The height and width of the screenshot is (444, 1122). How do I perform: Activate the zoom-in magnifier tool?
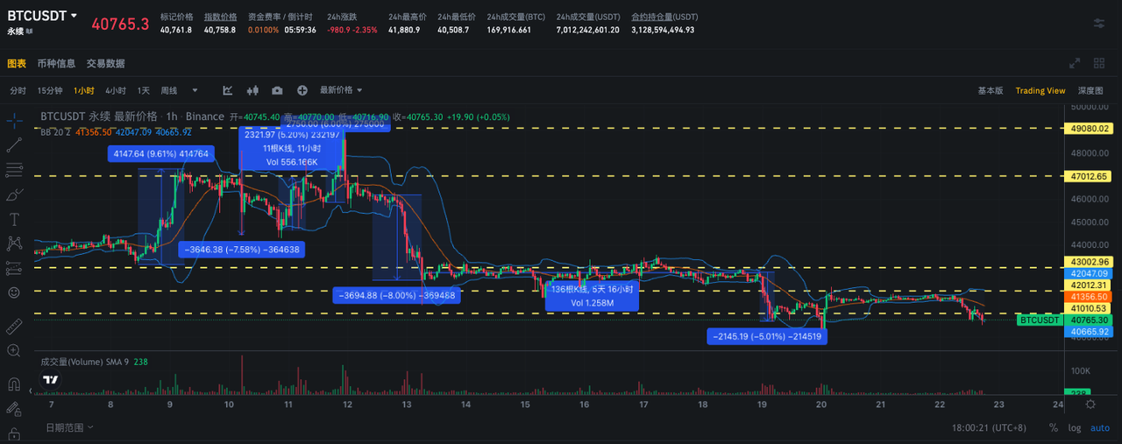coord(14,350)
